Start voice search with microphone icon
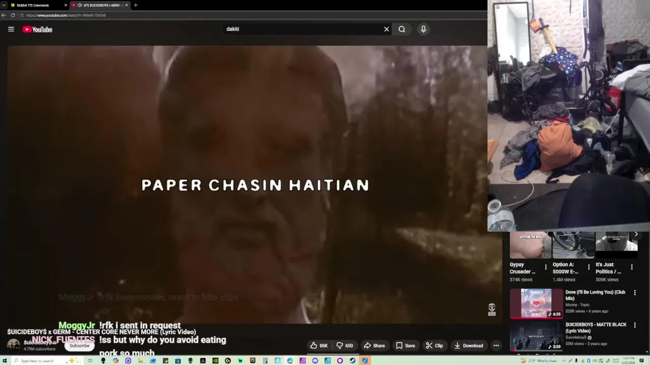The image size is (650, 365). [423, 29]
